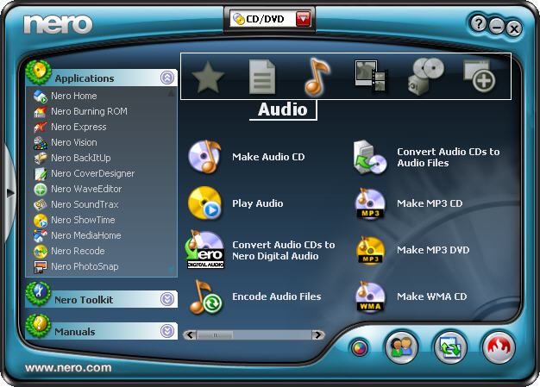
Task: Click the Manuals question mark icon
Action: point(38,326)
